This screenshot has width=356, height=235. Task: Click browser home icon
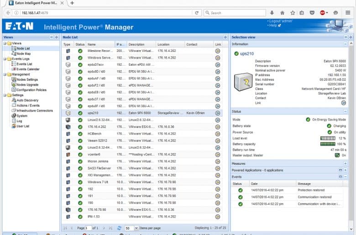[282, 13]
